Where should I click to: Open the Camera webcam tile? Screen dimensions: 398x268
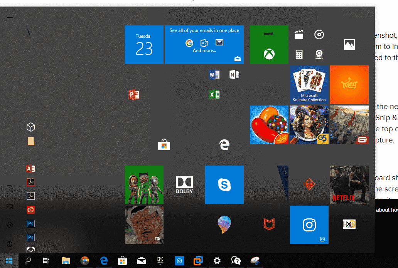coord(319,55)
